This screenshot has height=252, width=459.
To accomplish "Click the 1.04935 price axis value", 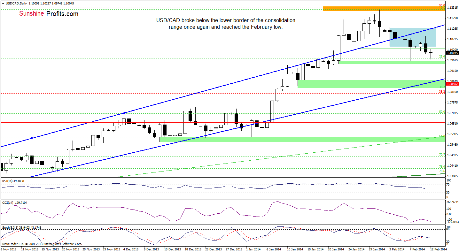I will tap(452, 155).
